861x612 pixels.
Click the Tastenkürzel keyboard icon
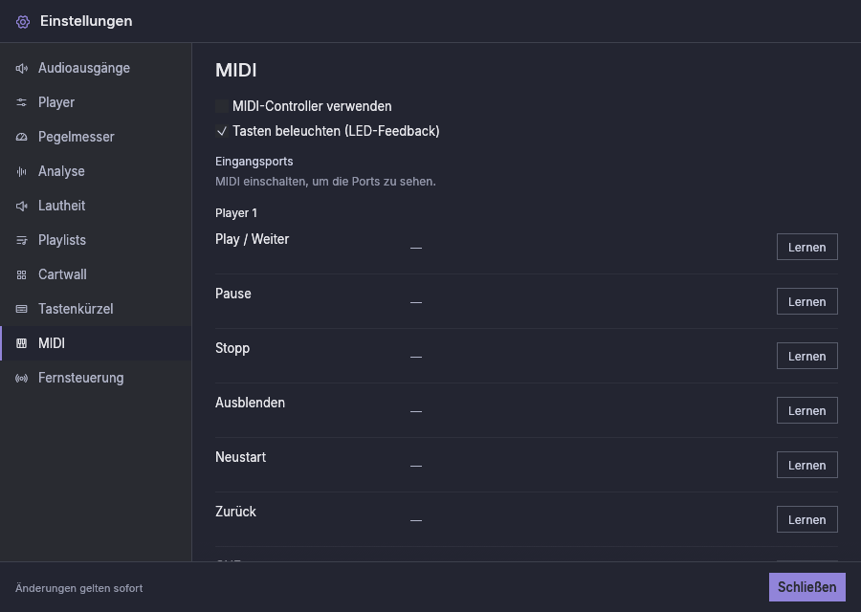(21, 309)
